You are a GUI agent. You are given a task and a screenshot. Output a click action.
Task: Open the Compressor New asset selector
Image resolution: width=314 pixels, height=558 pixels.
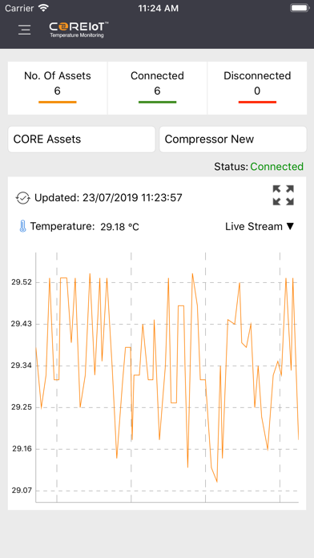(x=233, y=139)
